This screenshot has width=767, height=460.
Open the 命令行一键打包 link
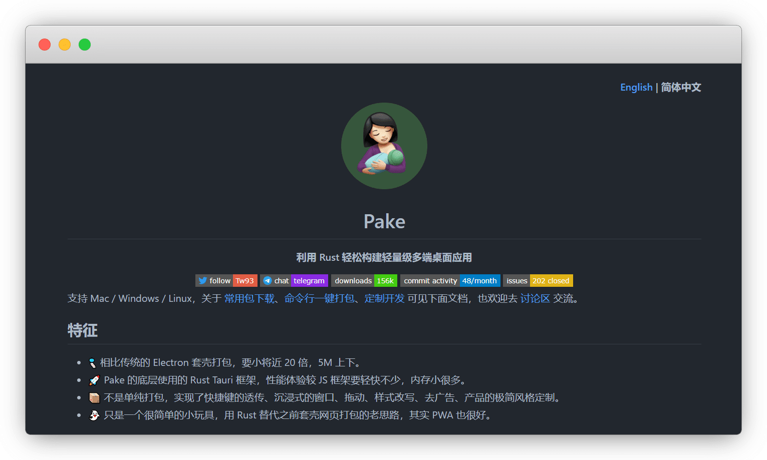(x=319, y=299)
